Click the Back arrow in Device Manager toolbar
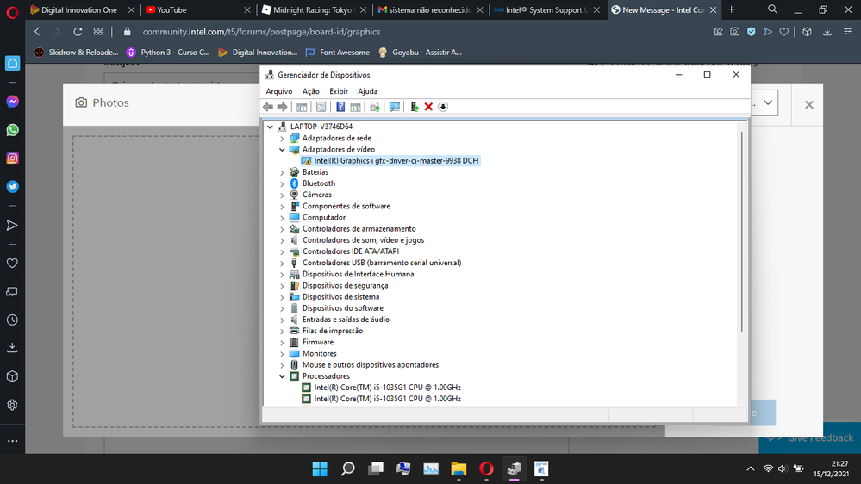This screenshot has width=861, height=484. pyautogui.click(x=268, y=107)
